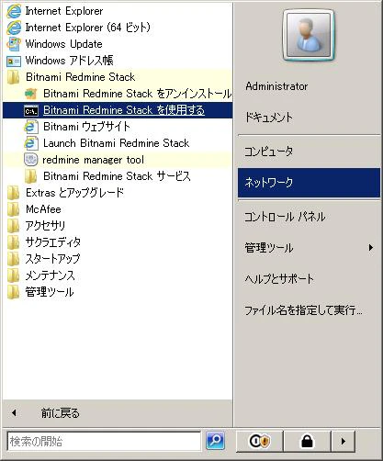Select the redmine manager tool label
Screen dimensions: 383x461
coord(94,160)
